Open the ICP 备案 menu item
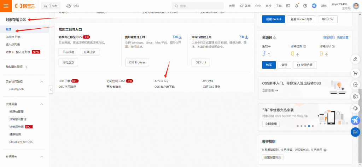Screen dimensions: 362x167 click(x=245, y=6)
